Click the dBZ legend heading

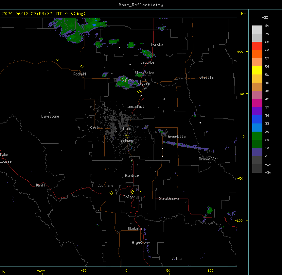(x=265, y=17)
